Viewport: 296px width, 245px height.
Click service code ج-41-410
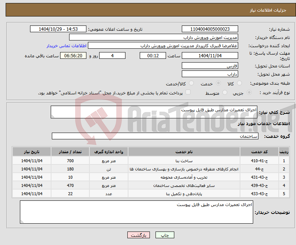[x=260, y=161]
